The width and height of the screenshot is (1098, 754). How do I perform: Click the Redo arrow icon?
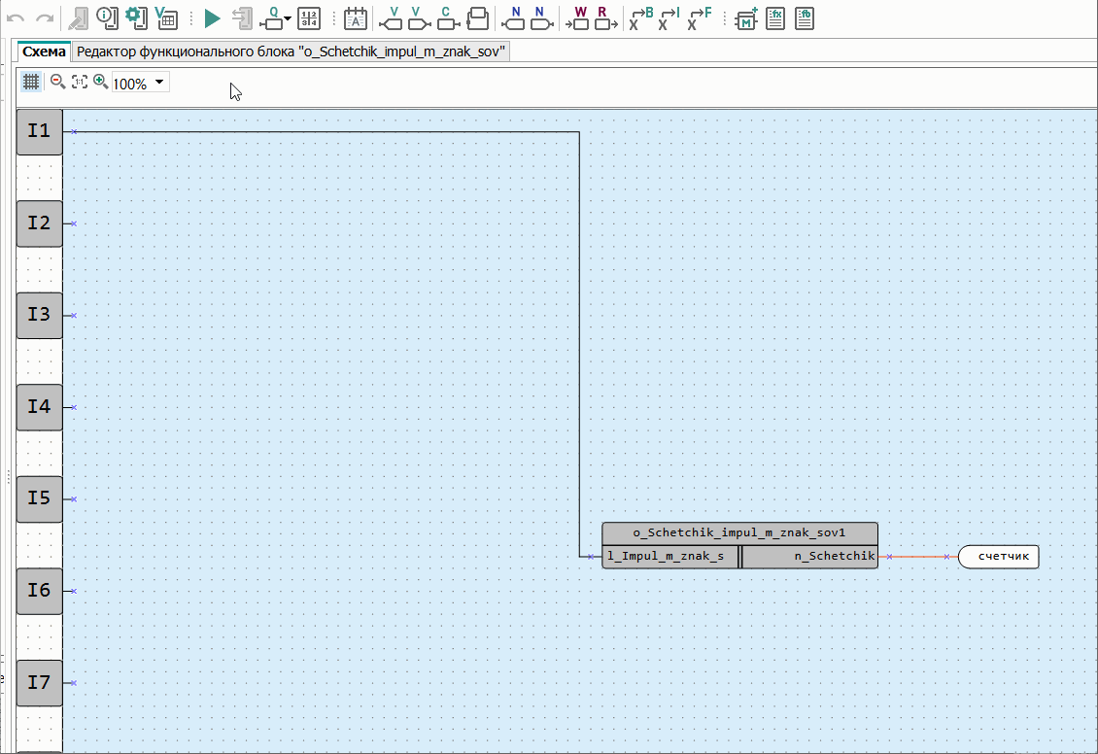coord(45,18)
